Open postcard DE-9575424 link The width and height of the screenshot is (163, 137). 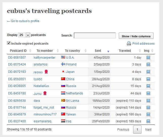pos(17,64)
